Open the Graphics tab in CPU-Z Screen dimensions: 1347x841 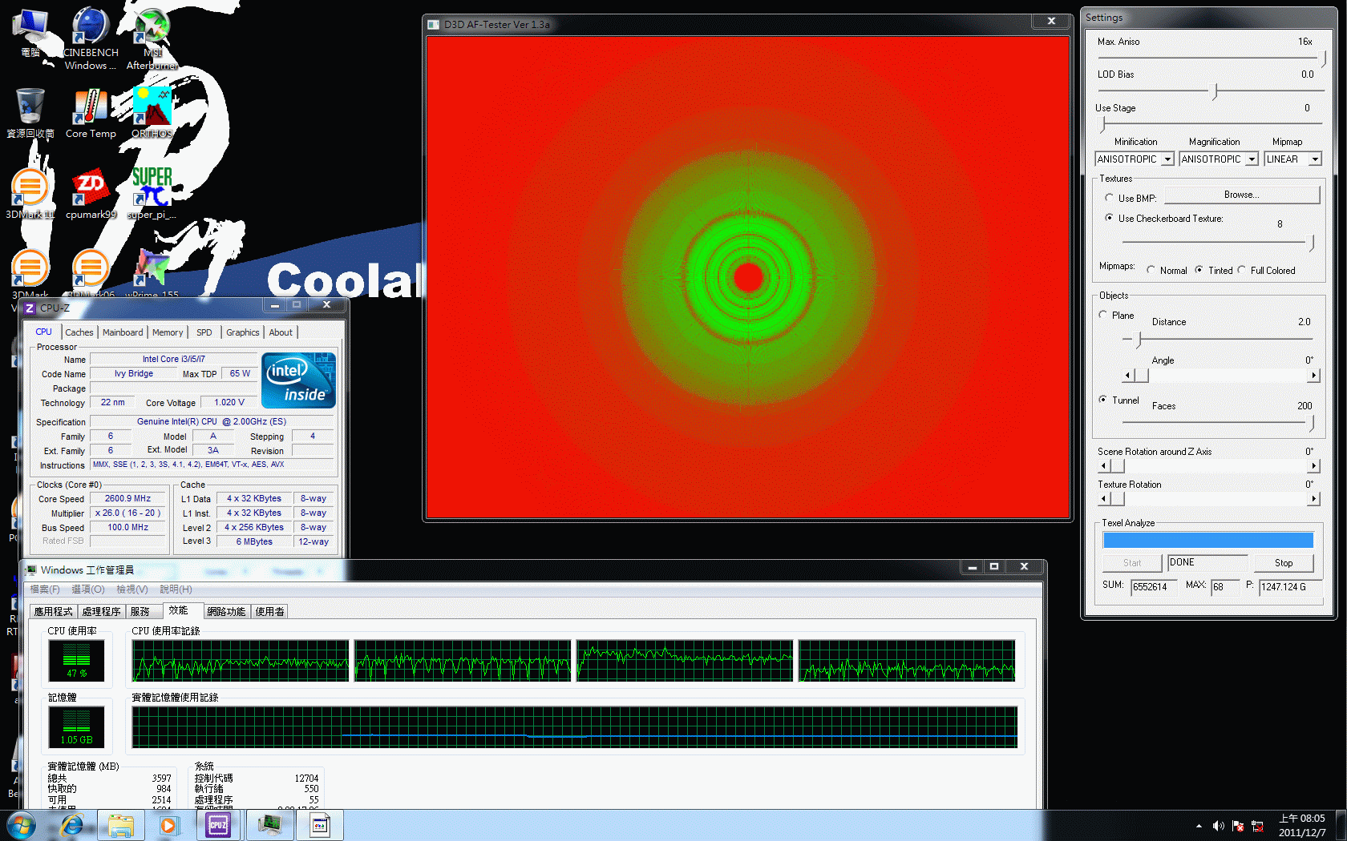[x=242, y=332]
